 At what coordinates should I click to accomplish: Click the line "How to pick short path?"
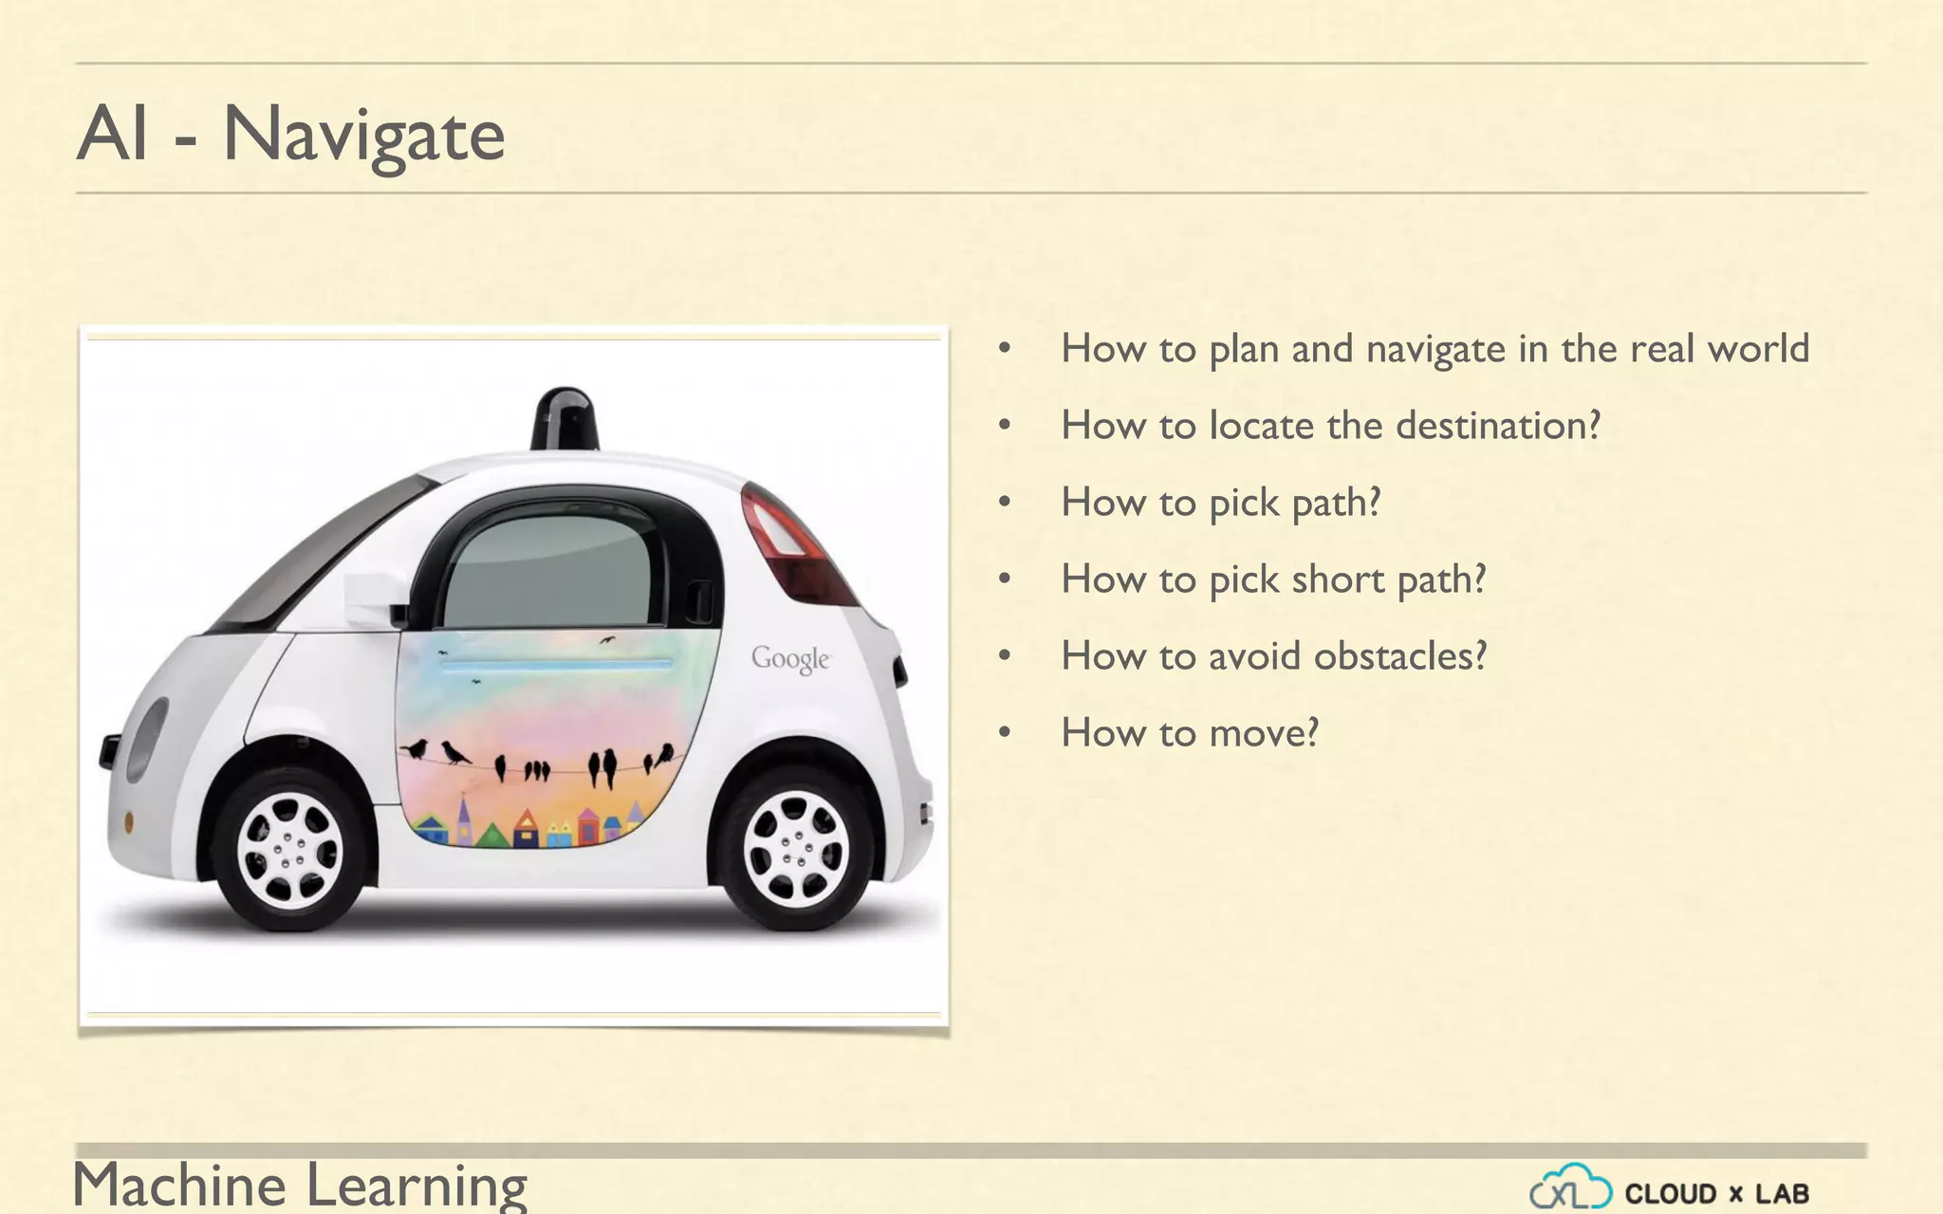pyautogui.click(x=1273, y=579)
